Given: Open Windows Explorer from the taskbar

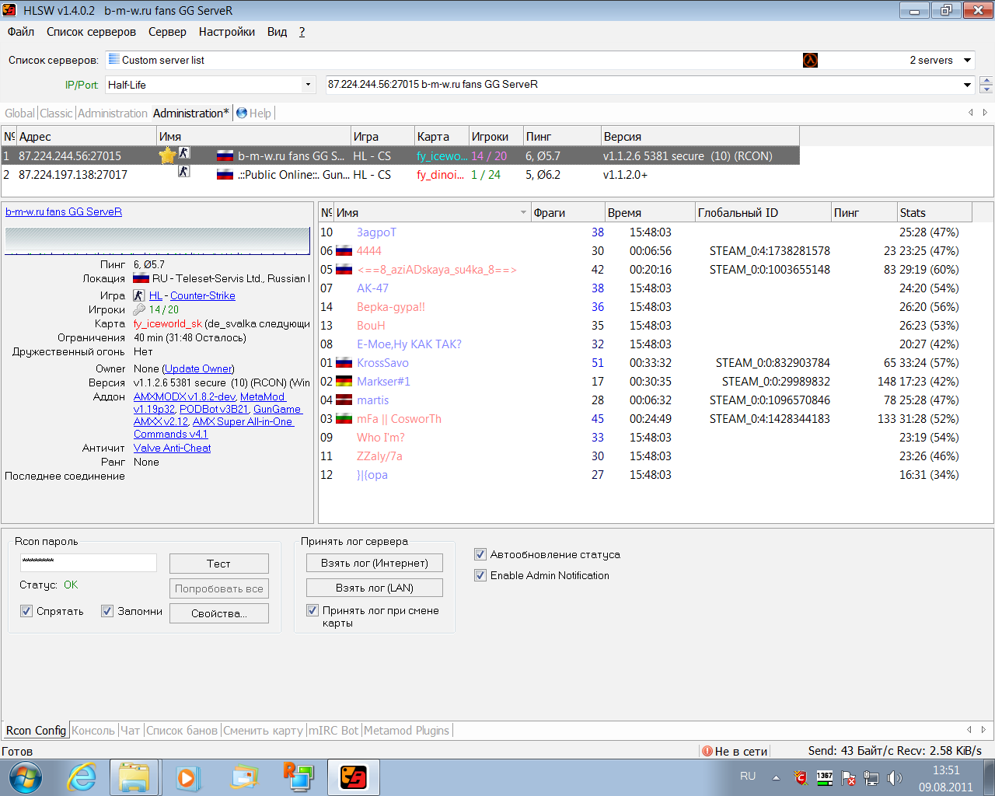Looking at the screenshot, I should point(134,777).
